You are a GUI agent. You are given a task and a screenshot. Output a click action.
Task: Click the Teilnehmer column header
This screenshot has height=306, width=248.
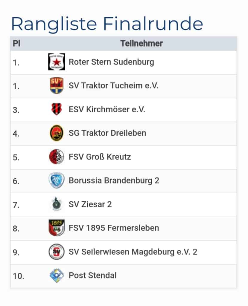(x=142, y=43)
